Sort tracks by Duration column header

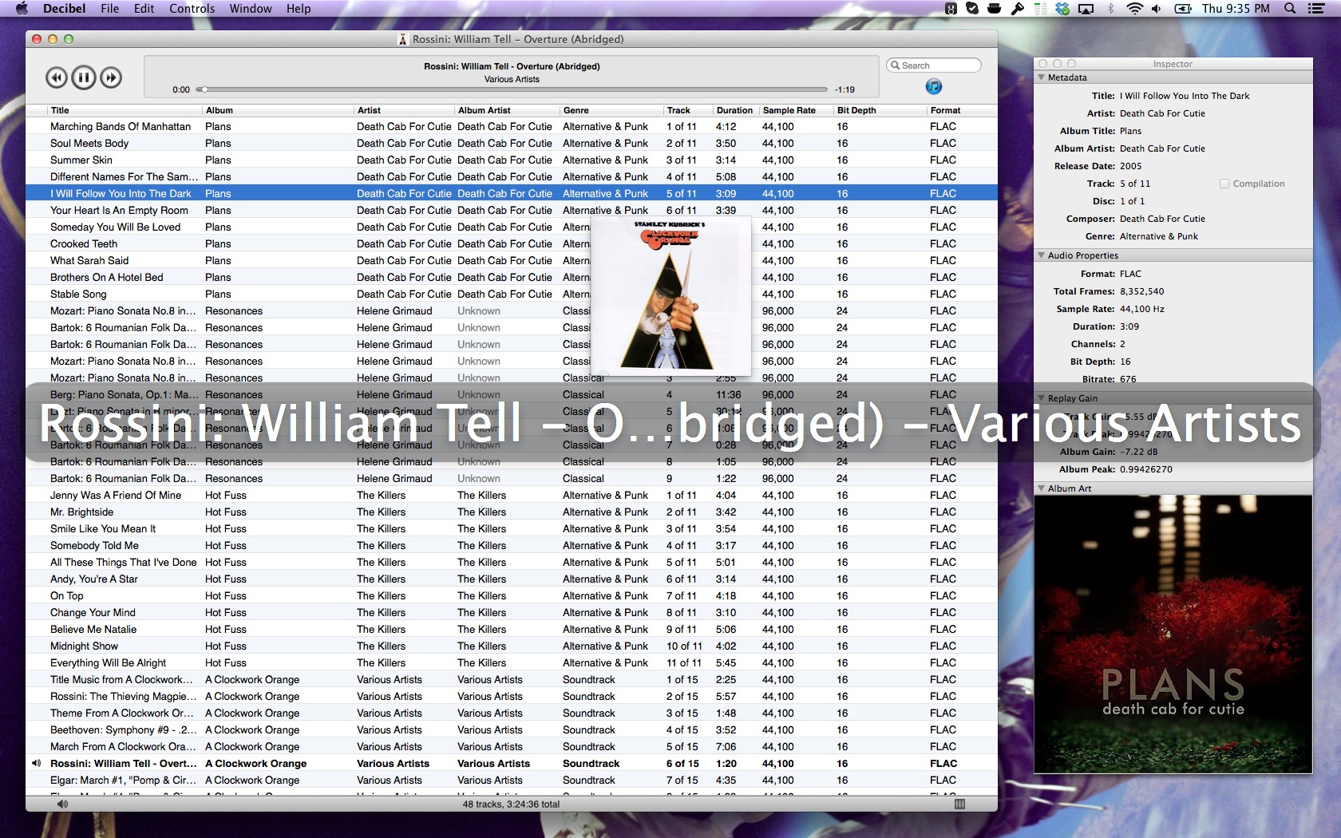[x=734, y=110]
